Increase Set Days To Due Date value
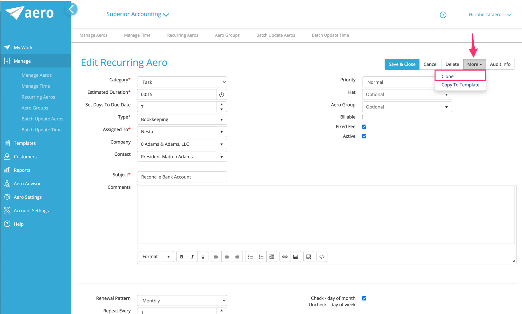Screen dimensions: 522x314 [x=222, y=104]
